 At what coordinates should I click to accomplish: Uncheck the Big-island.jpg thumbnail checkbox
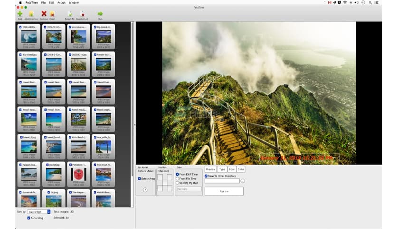[x=20, y=54]
